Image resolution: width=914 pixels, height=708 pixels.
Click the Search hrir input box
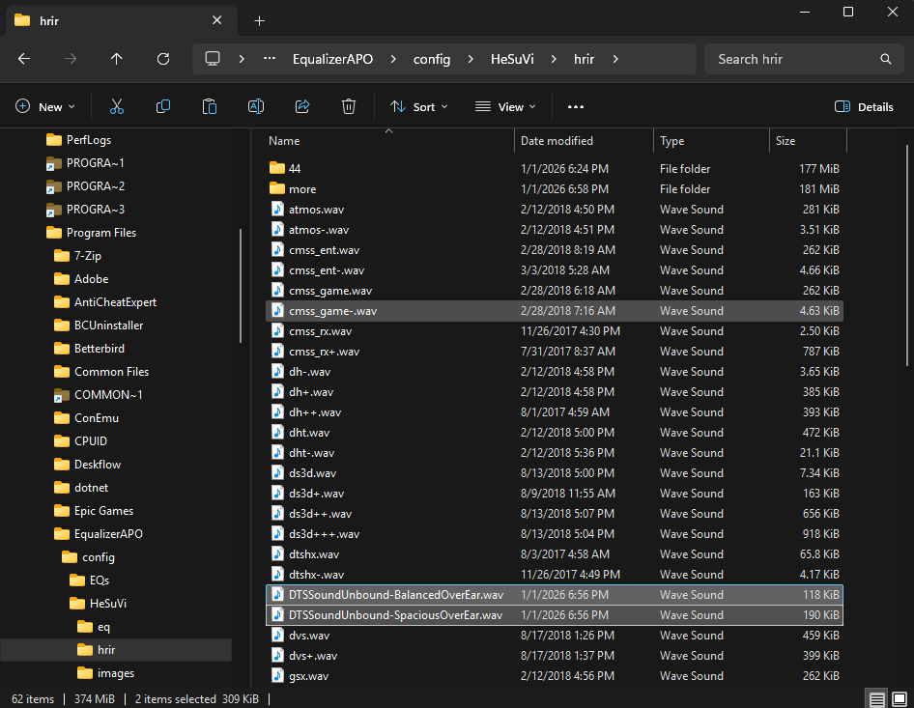point(792,59)
